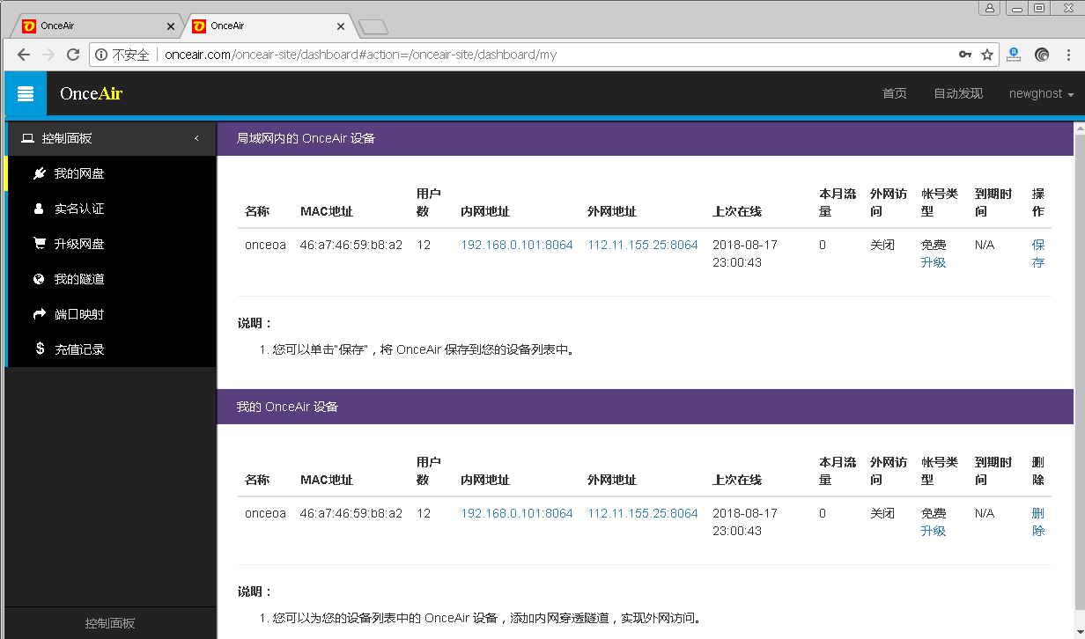Viewport: 1085px width, 639px height.
Task: Click the user icon beside 实名认证
Action: [x=39, y=209]
